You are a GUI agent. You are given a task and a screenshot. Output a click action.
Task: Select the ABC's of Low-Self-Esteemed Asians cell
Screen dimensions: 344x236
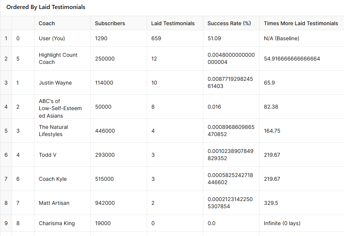60,108
